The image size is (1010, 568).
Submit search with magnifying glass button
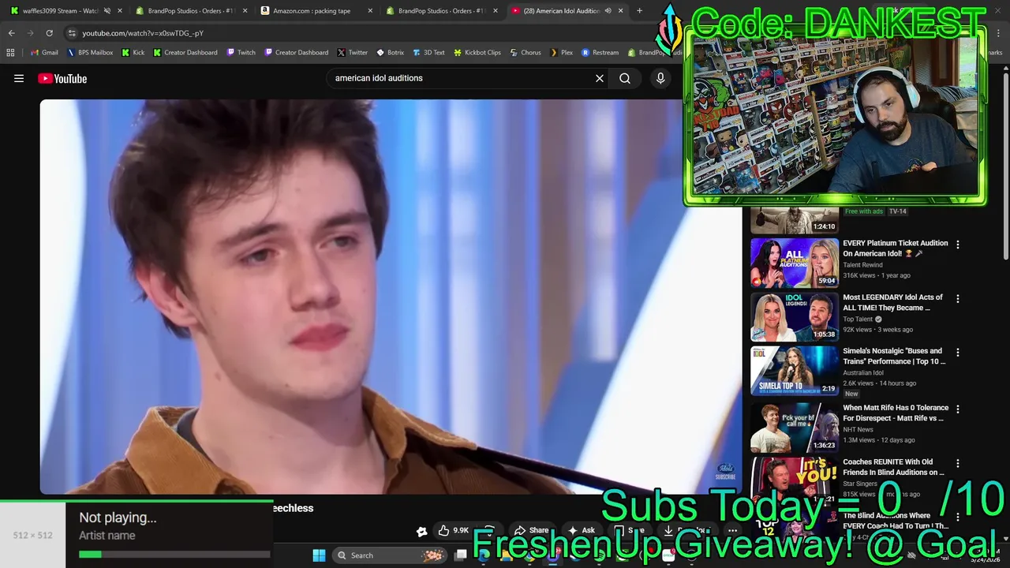[625, 78]
